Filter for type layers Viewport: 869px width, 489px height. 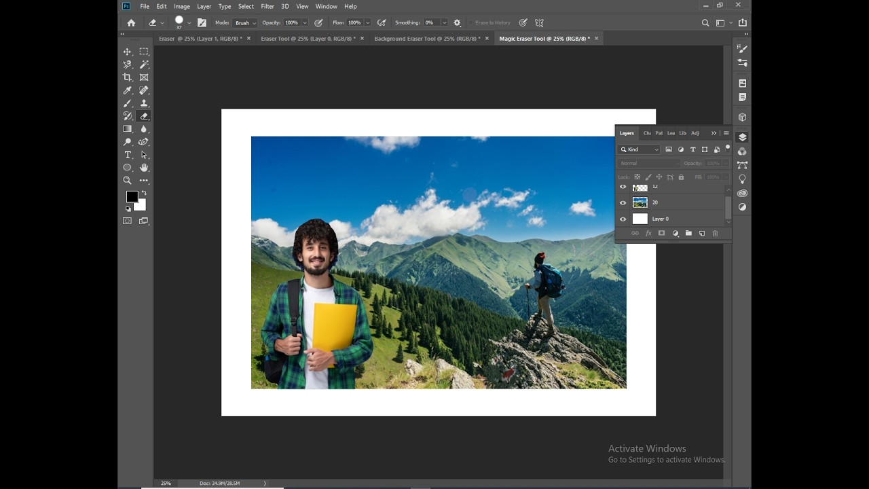pos(692,149)
